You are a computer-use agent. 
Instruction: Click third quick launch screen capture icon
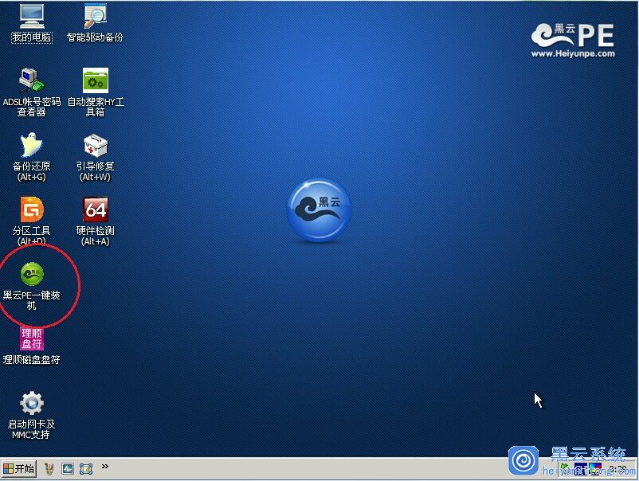pyautogui.click(x=86, y=469)
